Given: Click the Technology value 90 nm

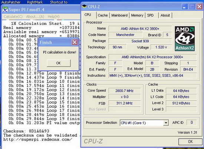Looking at the screenshot, I should (x=117, y=47).
